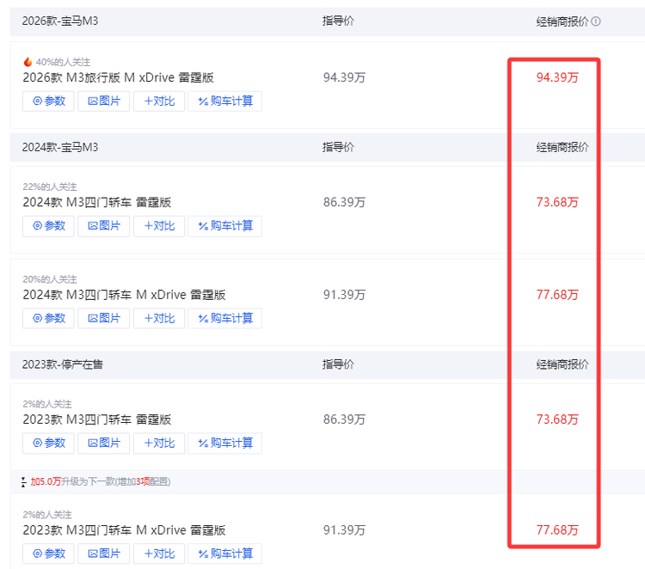Click the info icon beside 经销商报价 header
The width and height of the screenshot is (645, 569).
point(596,21)
